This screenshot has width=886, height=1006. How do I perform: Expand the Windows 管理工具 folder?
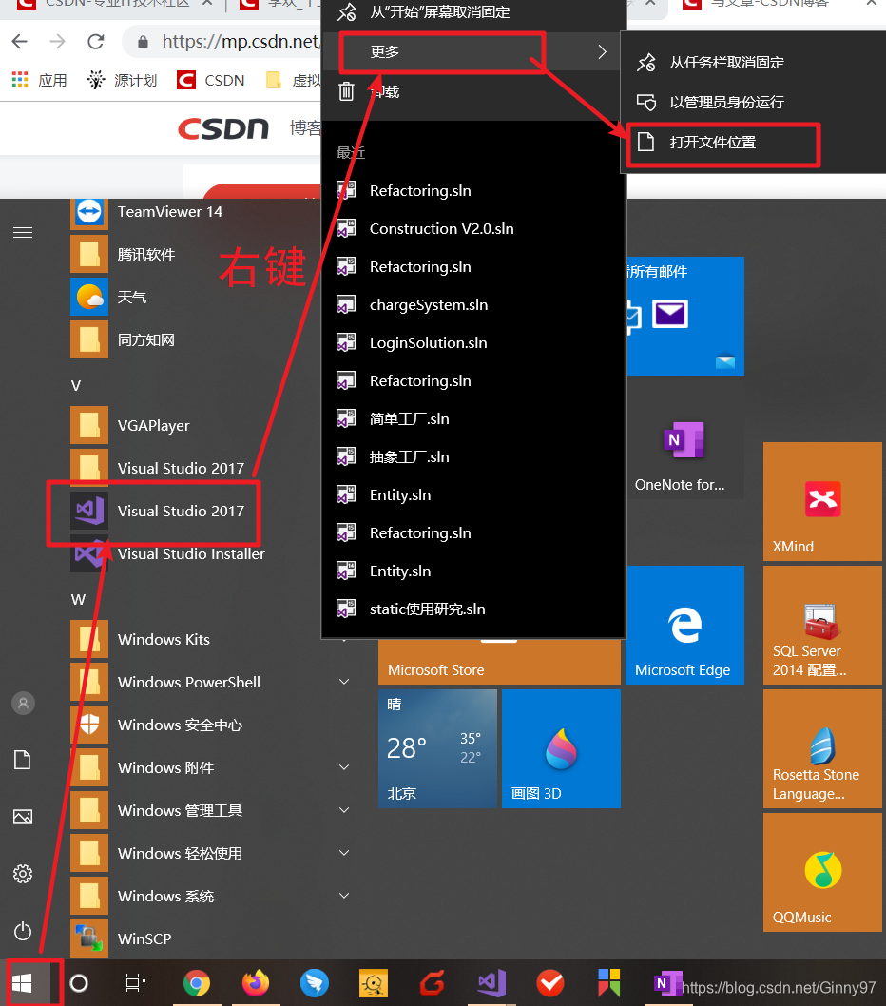[344, 810]
